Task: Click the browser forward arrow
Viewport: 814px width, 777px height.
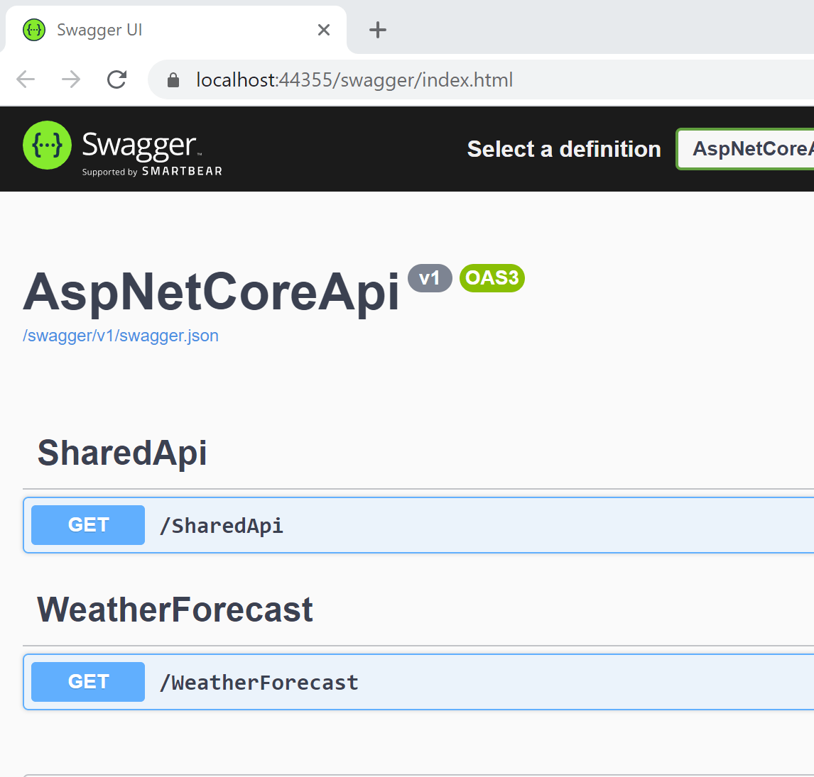Action: (x=71, y=79)
